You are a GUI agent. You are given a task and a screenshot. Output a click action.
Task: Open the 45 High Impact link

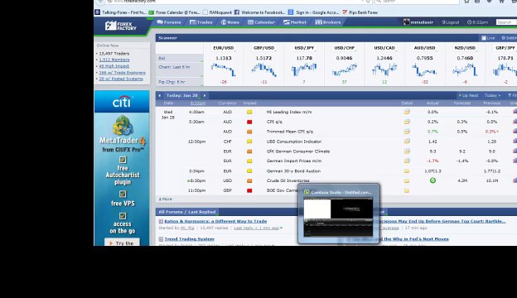114,66
